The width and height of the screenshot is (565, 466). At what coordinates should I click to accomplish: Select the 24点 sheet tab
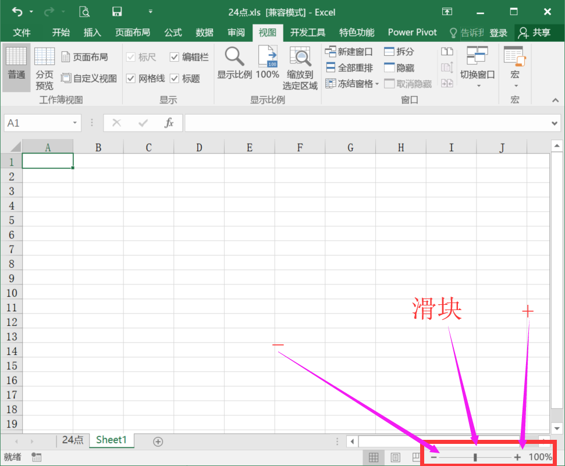(72, 440)
